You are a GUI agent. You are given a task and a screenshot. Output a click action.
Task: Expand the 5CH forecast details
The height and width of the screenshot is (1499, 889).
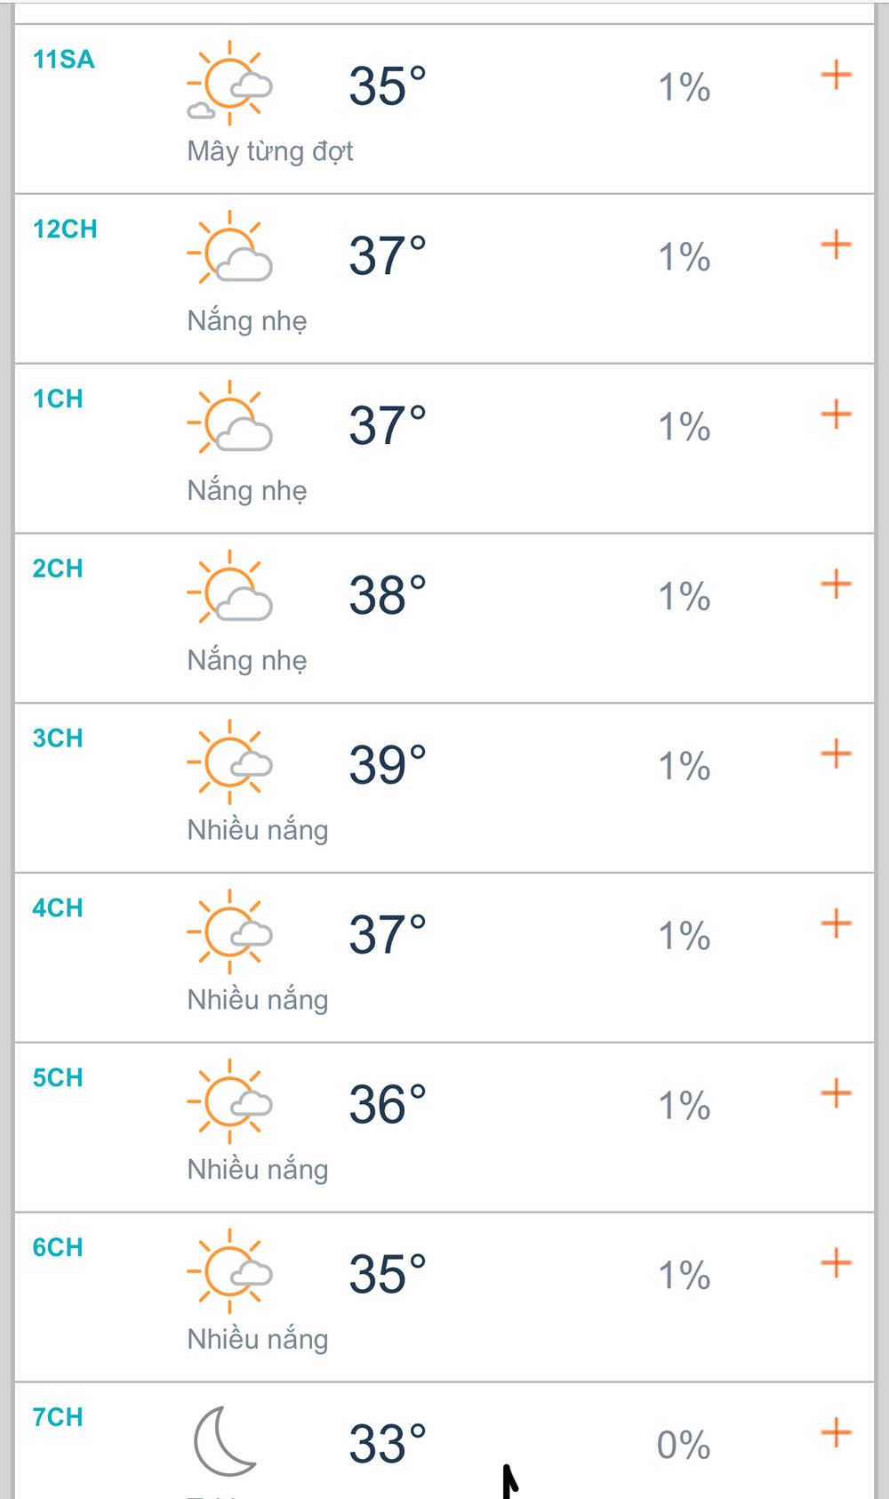point(836,1093)
